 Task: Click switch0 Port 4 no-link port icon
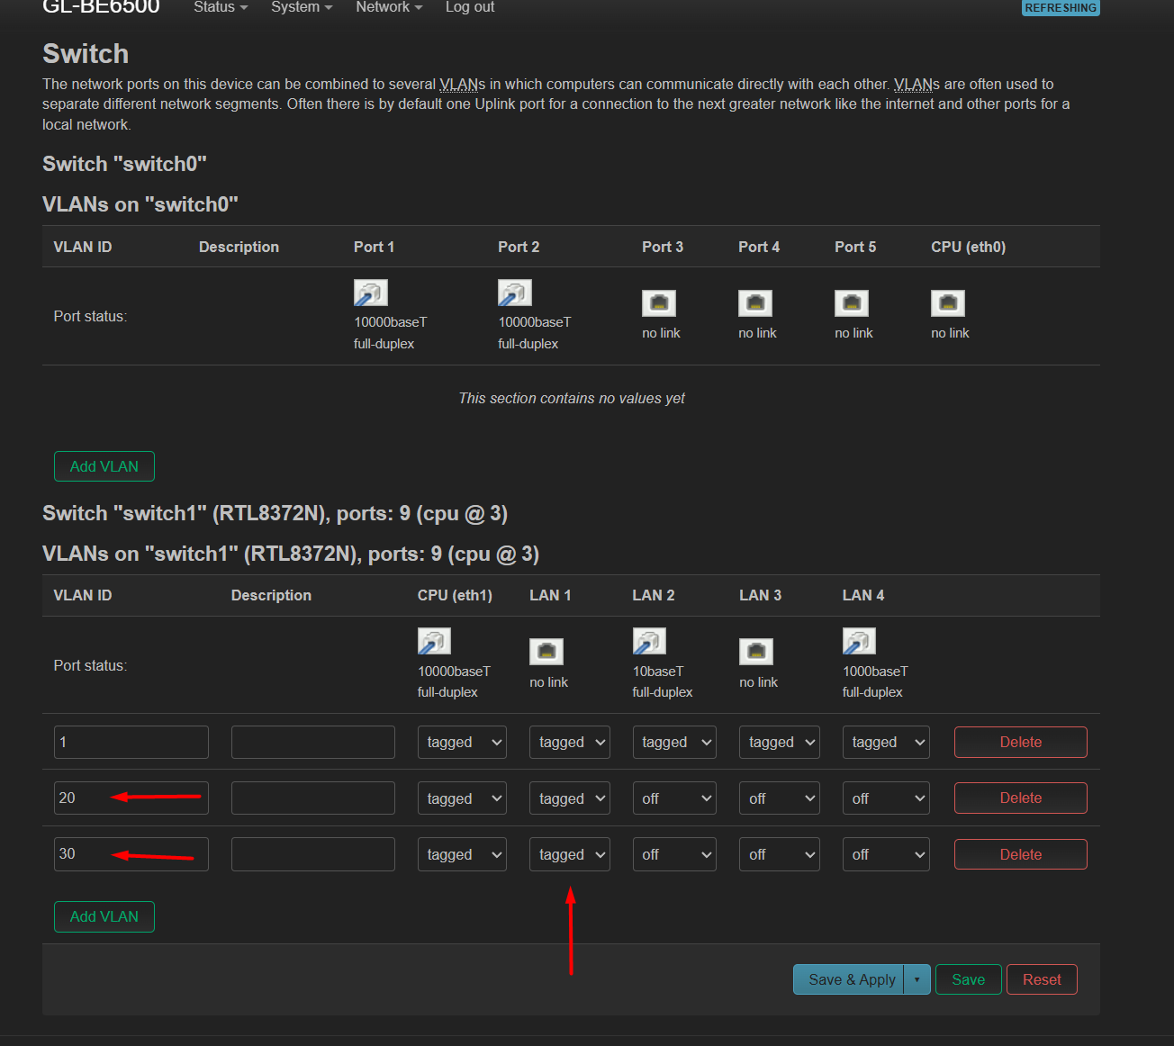[754, 303]
